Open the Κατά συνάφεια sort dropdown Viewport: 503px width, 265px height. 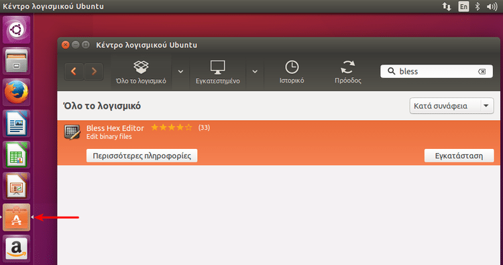[451, 106]
